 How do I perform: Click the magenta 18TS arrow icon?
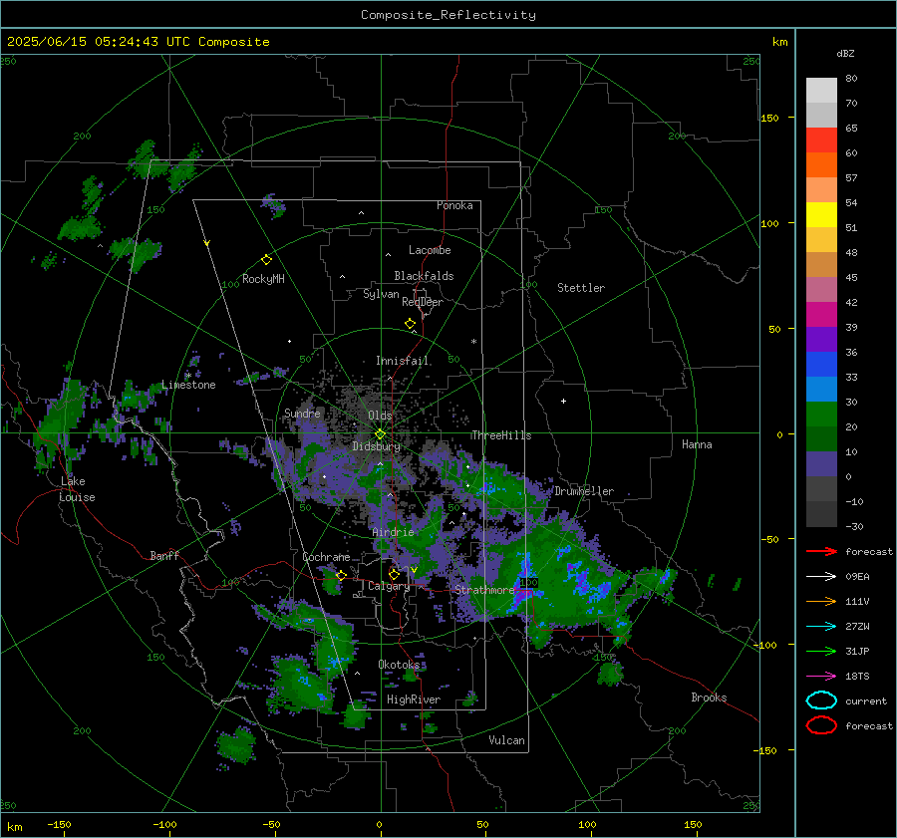pyautogui.click(x=821, y=677)
